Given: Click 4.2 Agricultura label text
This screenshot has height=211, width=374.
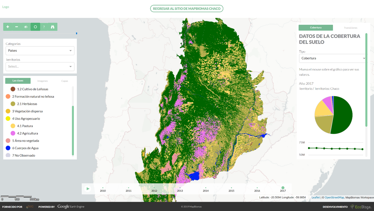Looking at the screenshot, I should (27, 133).
